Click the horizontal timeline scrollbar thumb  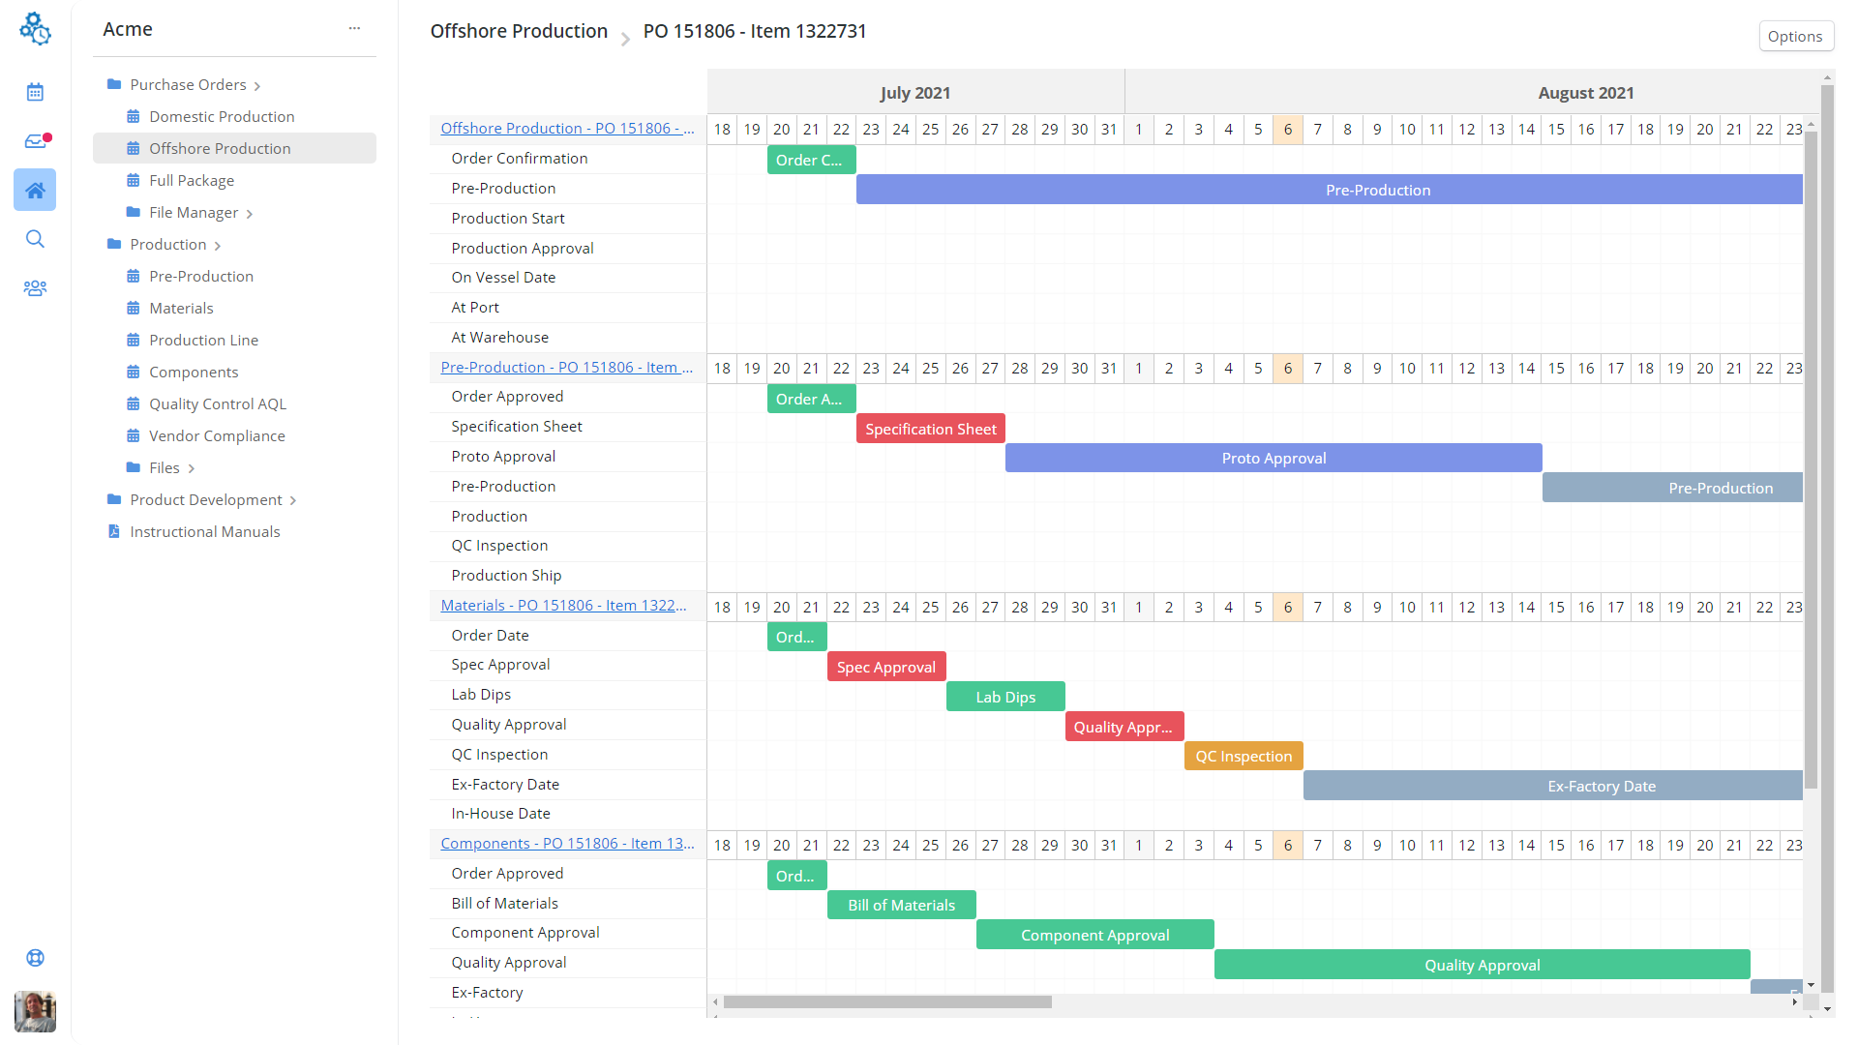tap(886, 1002)
